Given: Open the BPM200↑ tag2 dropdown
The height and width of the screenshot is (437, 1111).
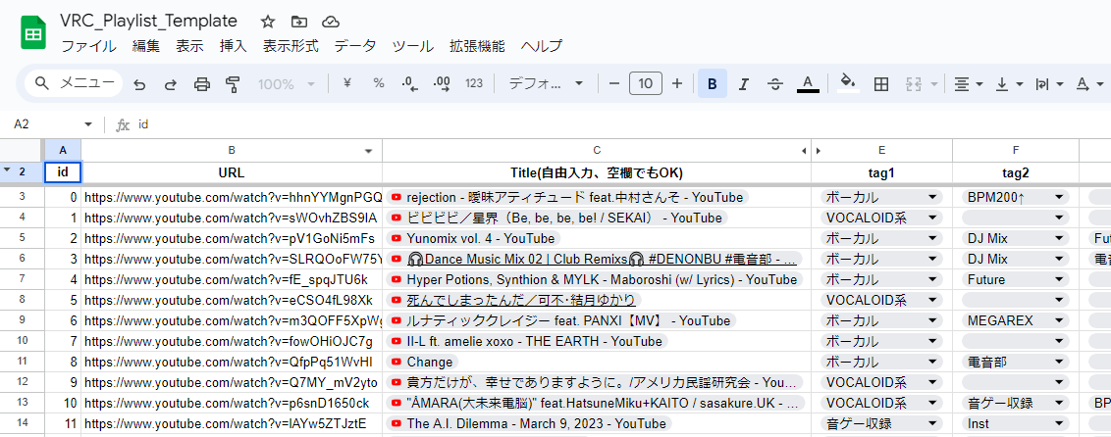Looking at the screenshot, I should point(1059,197).
